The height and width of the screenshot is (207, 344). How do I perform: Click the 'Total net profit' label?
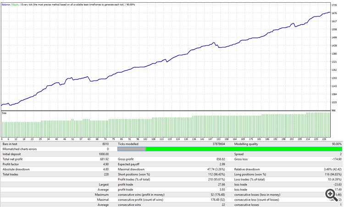(x=12, y=159)
